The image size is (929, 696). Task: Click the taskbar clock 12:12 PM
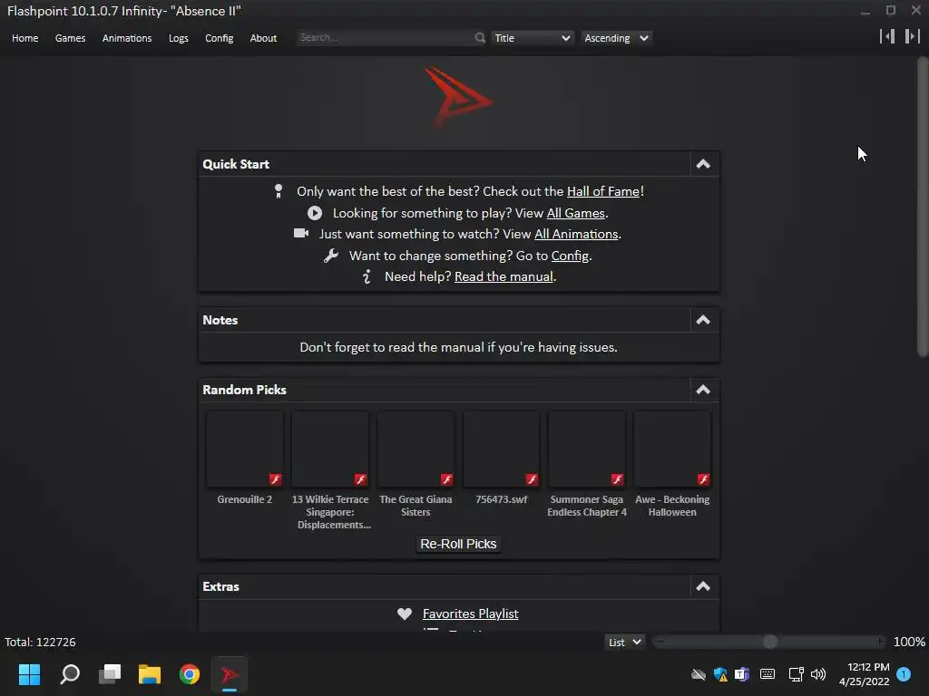[x=868, y=667]
